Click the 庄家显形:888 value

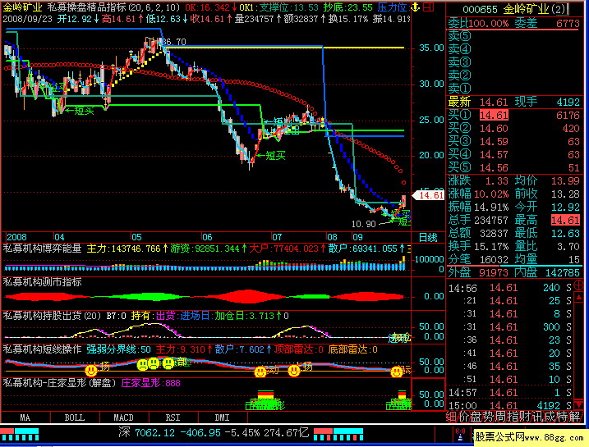[x=151, y=383]
